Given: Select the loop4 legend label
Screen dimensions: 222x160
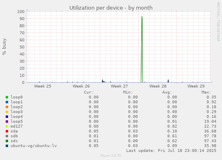Looking at the screenshot, I should [17, 117].
